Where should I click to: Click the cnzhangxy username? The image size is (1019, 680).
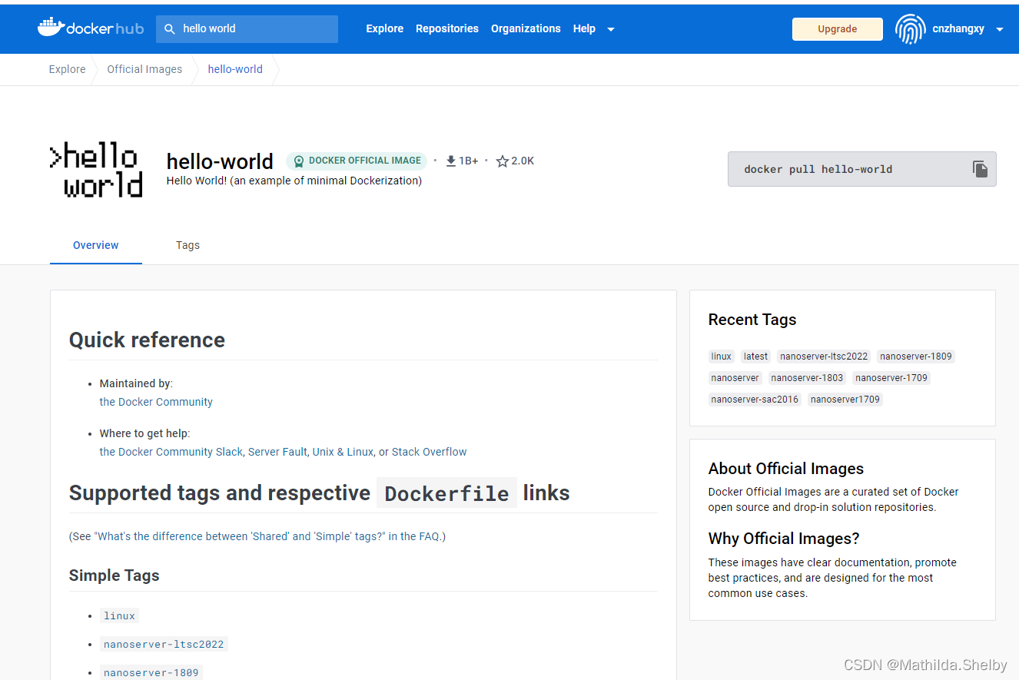958,29
